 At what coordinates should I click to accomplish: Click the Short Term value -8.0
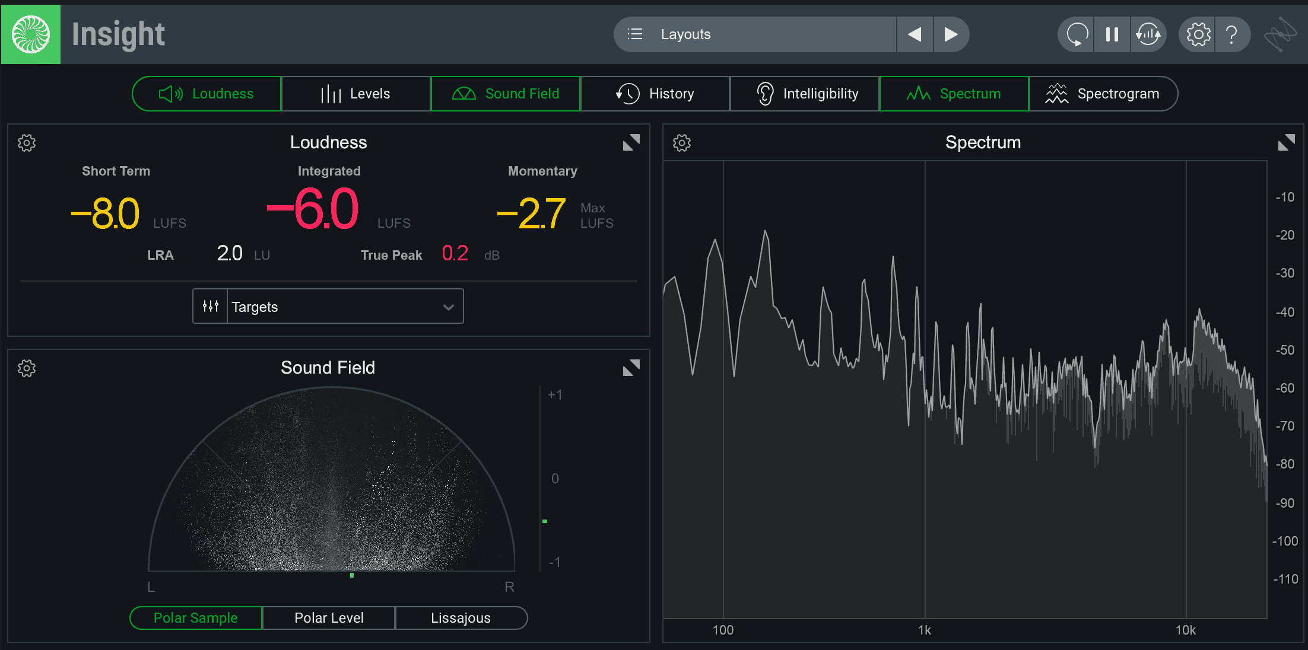[106, 214]
